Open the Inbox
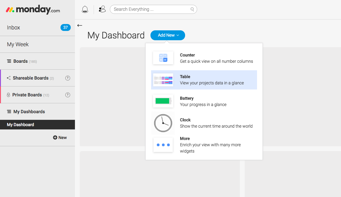The width and height of the screenshot is (341, 197). (x=37, y=28)
